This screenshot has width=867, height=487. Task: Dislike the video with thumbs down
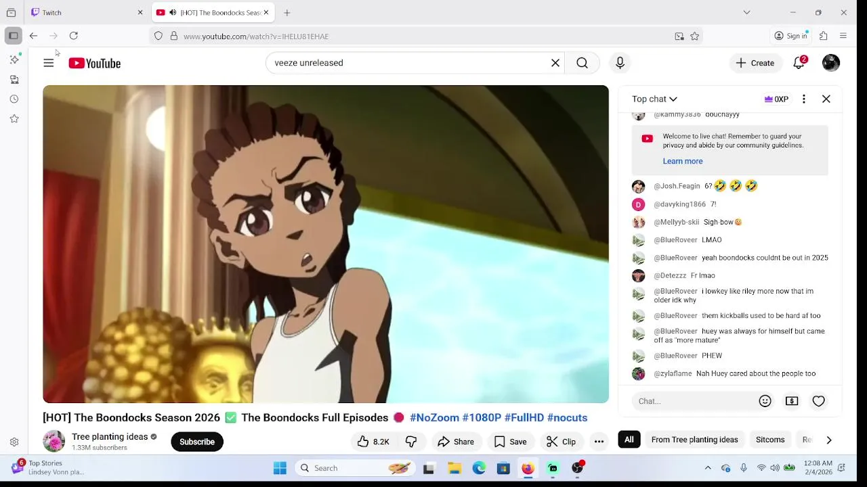411,442
